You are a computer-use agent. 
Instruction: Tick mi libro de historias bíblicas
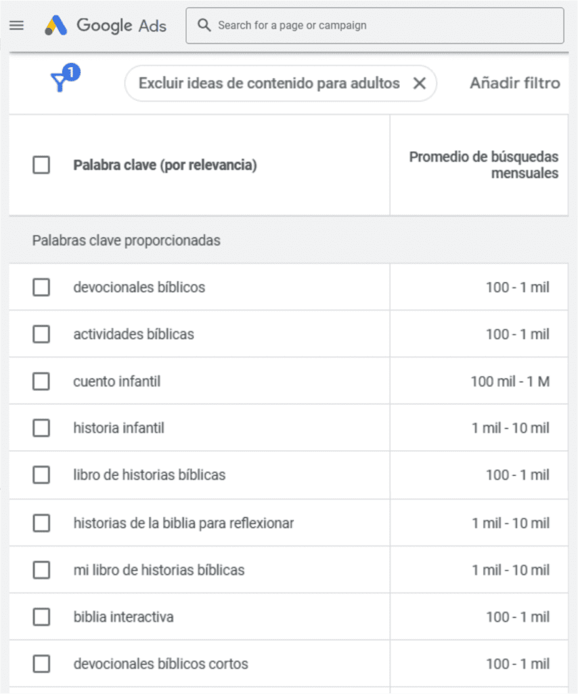[x=41, y=570]
